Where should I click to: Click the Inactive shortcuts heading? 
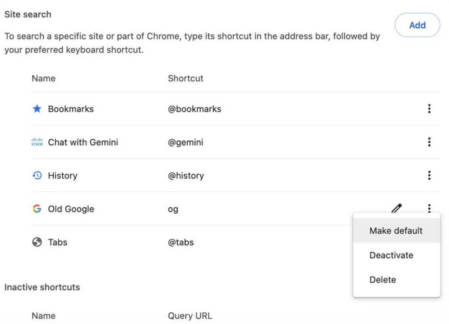[42, 287]
